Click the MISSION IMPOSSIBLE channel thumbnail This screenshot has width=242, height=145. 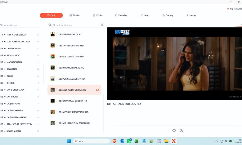coord(53,112)
